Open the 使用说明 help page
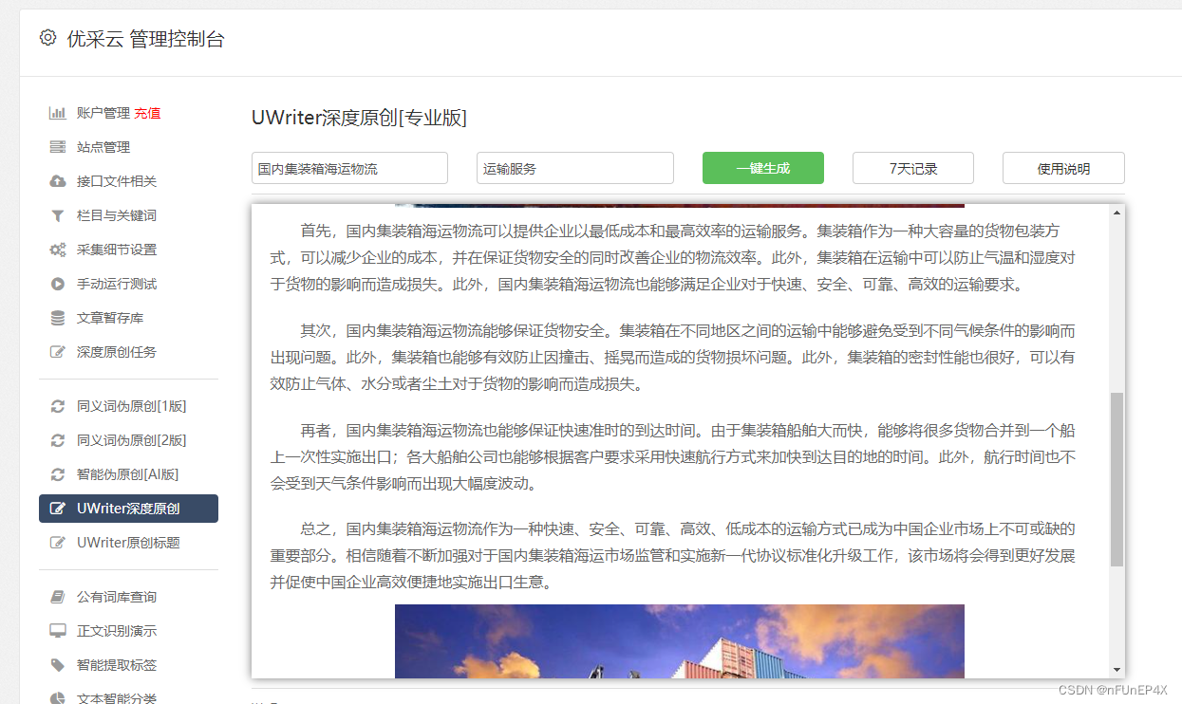This screenshot has height=704, width=1182. [1062, 168]
